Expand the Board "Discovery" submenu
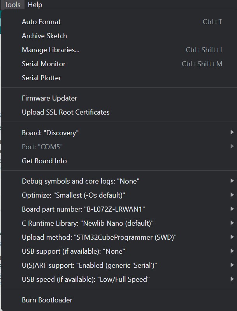The image size is (237, 311). (50, 133)
